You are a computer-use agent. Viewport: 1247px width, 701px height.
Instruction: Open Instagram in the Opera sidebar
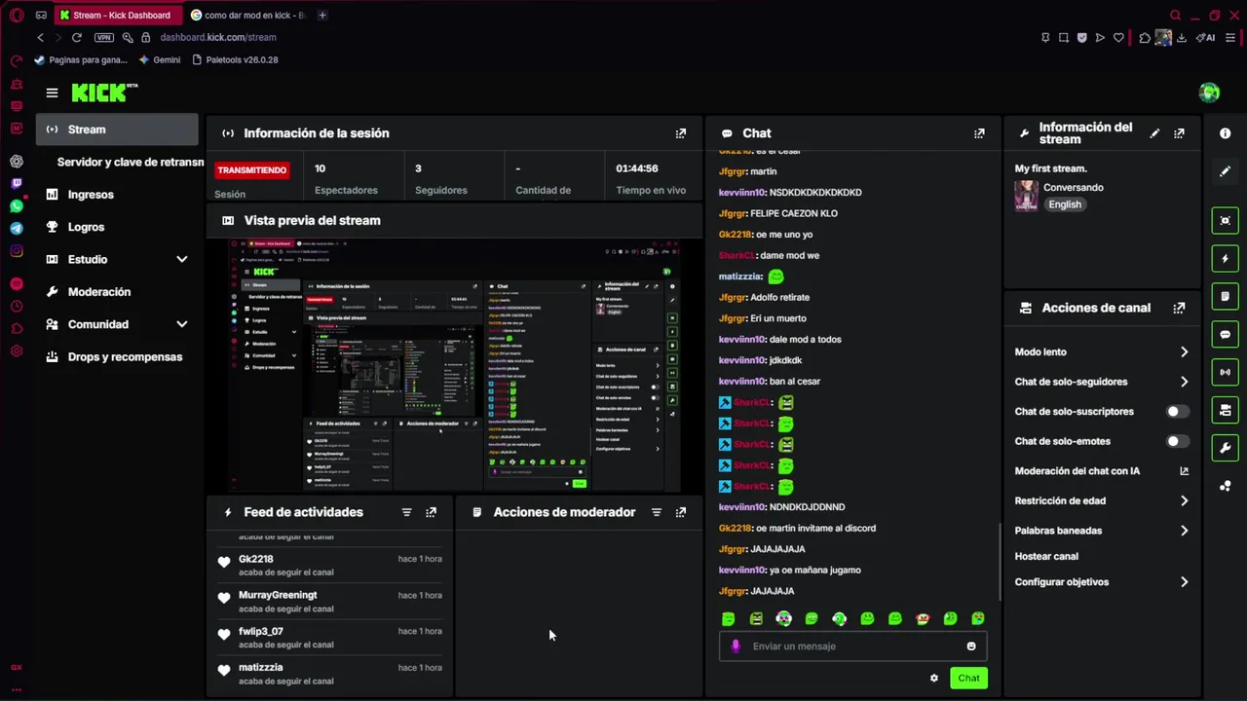tap(17, 251)
